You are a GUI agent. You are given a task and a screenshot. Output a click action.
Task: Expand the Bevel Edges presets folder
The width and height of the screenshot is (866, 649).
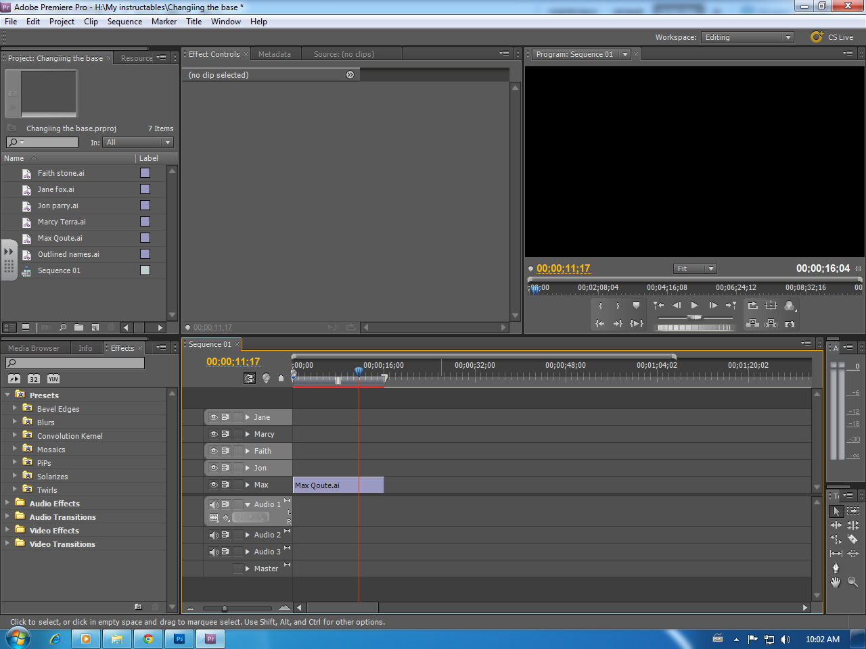pyautogui.click(x=14, y=408)
